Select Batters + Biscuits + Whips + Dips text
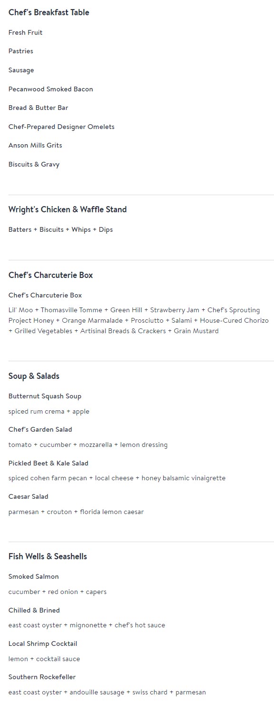The height and width of the screenshot is (703, 274). coord(60,229)
